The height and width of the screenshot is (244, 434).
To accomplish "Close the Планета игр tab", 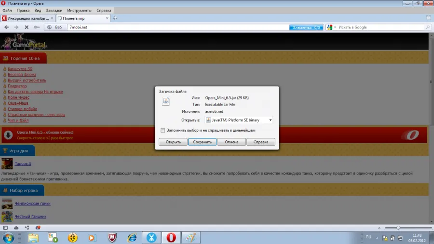I will [x=107, y=18].
